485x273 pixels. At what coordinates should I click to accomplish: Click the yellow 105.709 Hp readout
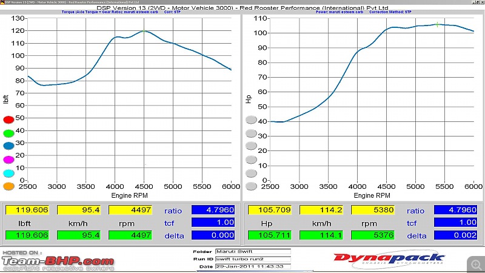270,210
